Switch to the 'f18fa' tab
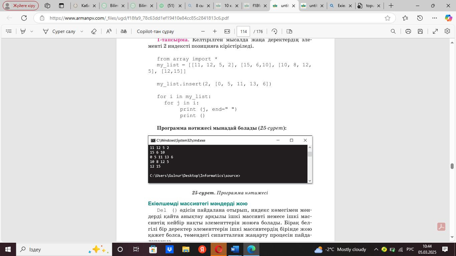The width and height of the screenshot is (456, 256). pos(256,6)
